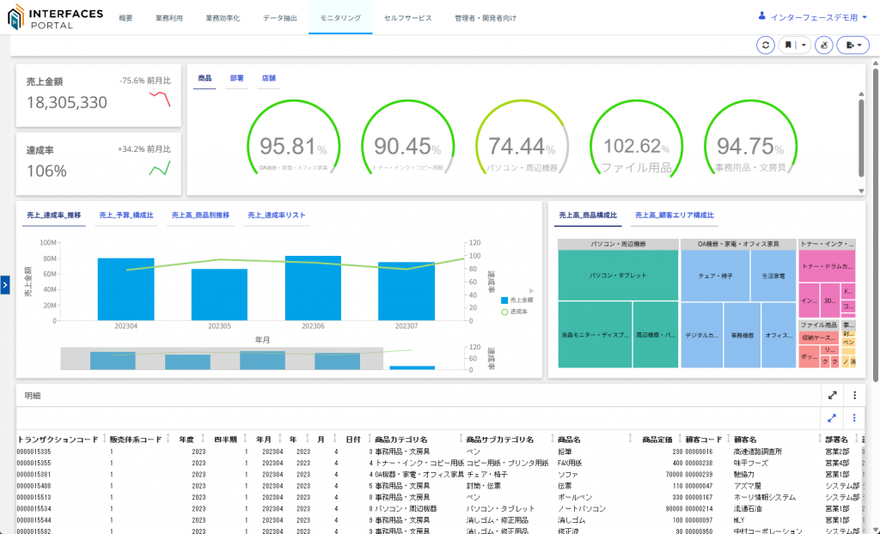Click the gauge panel scroll-down arrow
Viewport: 880px width, 534px height.
click(x=861, y=191)
